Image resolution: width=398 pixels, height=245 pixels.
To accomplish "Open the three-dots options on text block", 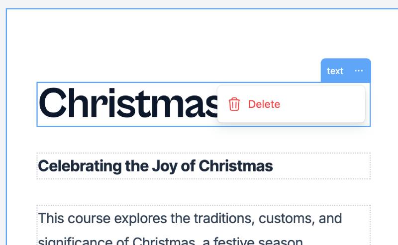I will click(359, 71).
